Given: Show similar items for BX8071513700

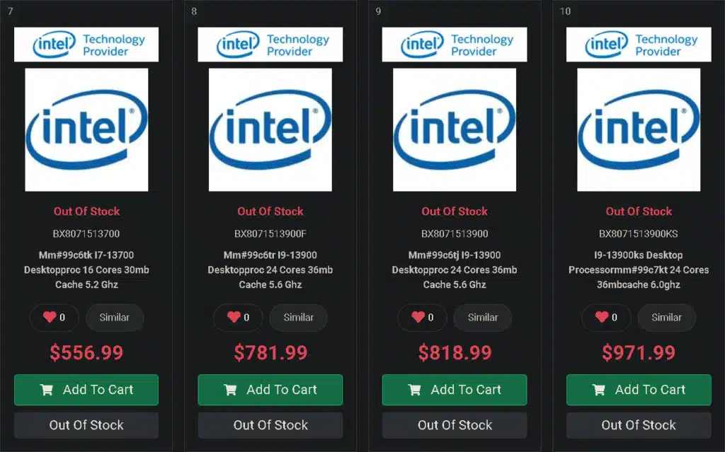Looking at the screenshot, I should tap(114, 318).
